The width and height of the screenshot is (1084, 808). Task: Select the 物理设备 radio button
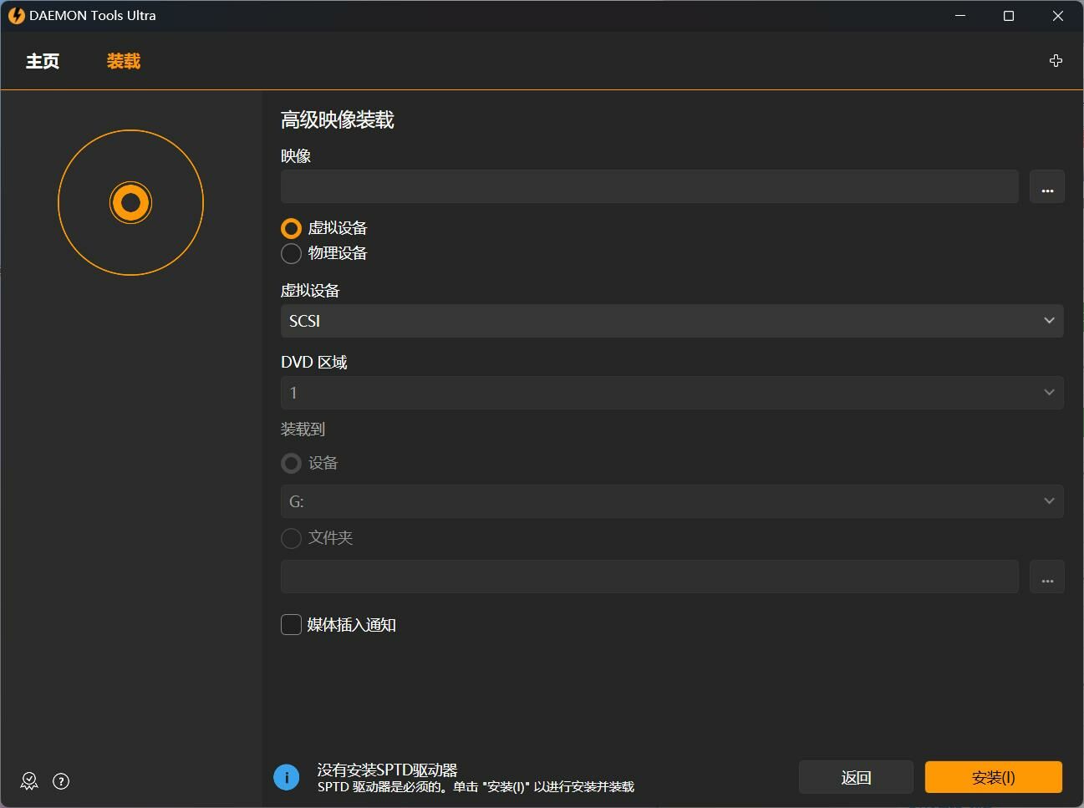pos(291,253)
